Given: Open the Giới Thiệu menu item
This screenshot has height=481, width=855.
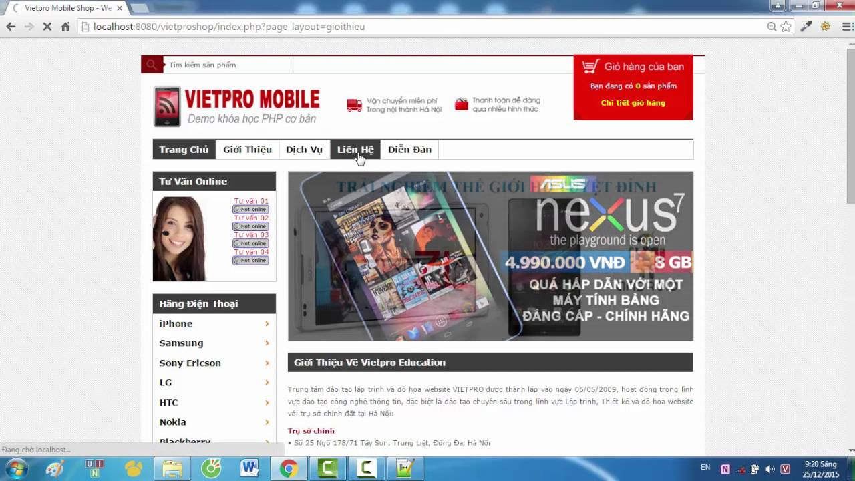Looking at the screenshot, I should pos(247,150).
